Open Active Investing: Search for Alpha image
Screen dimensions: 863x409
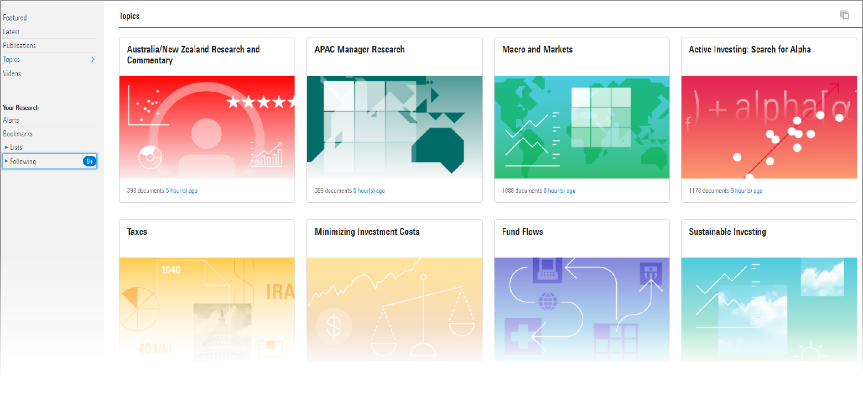tap(769, 127)
